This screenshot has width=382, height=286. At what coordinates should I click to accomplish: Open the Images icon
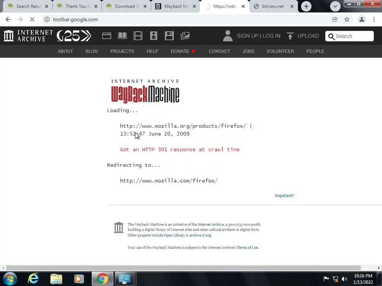(185, 36)
